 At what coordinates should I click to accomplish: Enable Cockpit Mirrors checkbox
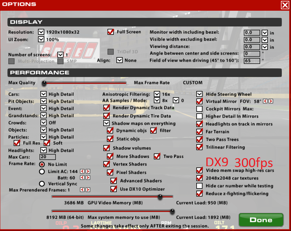point(200,109)
